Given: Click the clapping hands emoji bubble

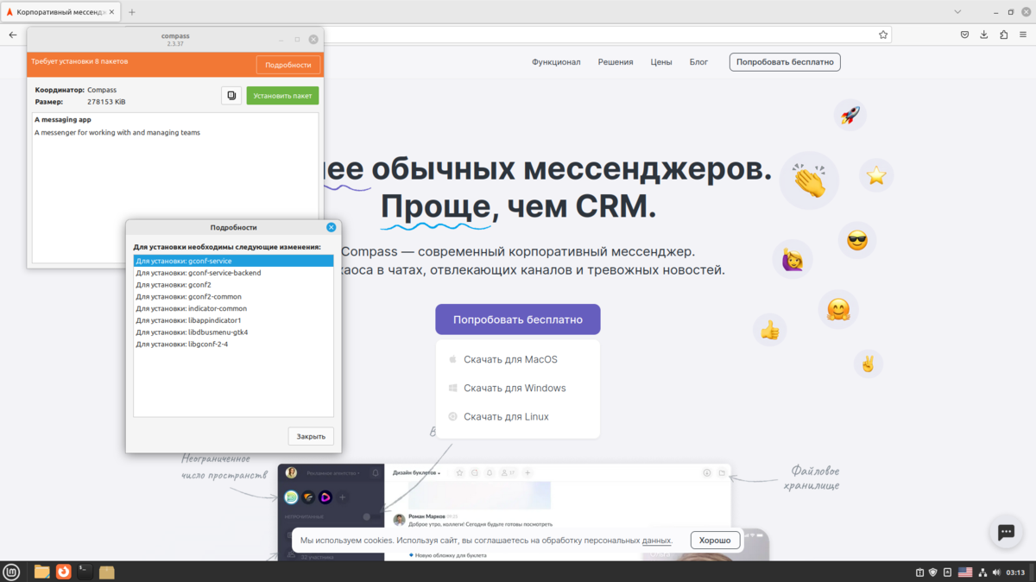Looking at the screenshot, I should tap(809, 181).
